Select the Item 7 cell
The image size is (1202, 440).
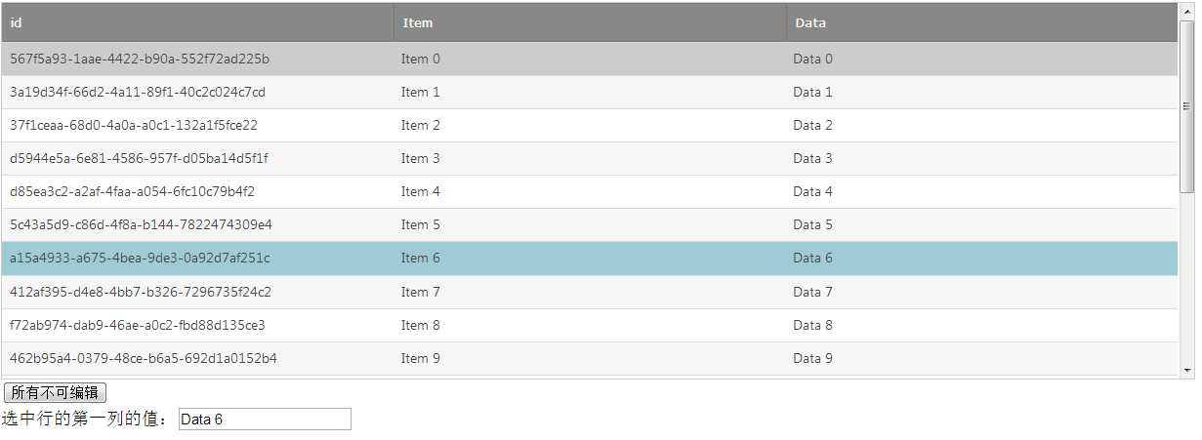pyautogui.click(x=590, y=292)
